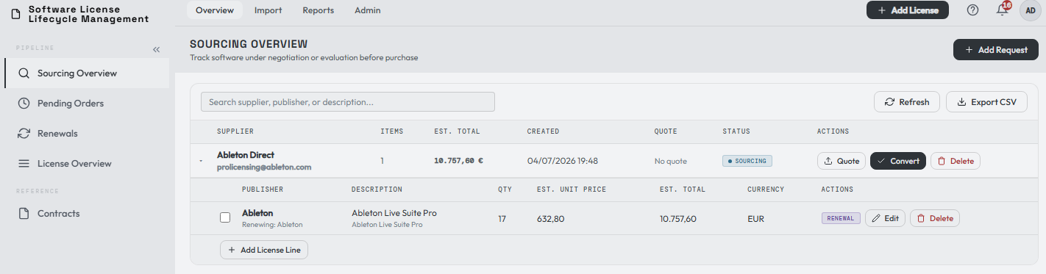Screen dimensions: 1046x274
Task: Click the CURRENCY column header
Action: point(766,190)
